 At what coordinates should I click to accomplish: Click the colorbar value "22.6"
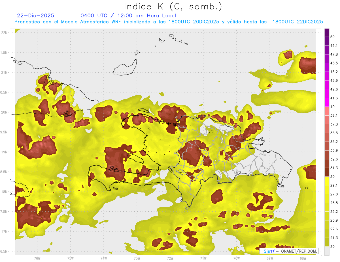(x=334, y=229)
